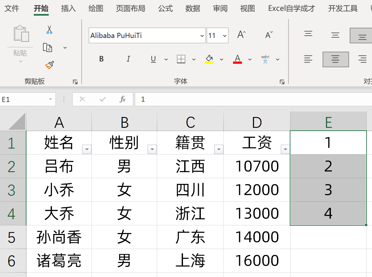The width and height of the screenshot is (372, 277).
Task: Align text left
Action: click(x=308, y=59)
